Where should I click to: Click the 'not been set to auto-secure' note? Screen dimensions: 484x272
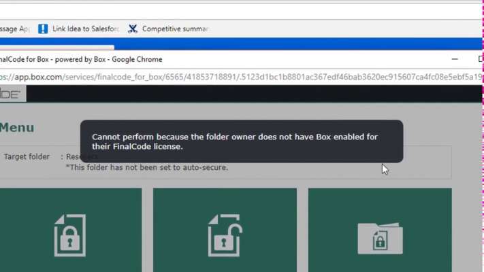[x=147, y=167]
